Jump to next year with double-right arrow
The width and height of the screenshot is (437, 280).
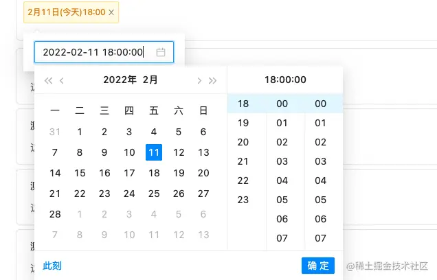[x=213, y=80]
